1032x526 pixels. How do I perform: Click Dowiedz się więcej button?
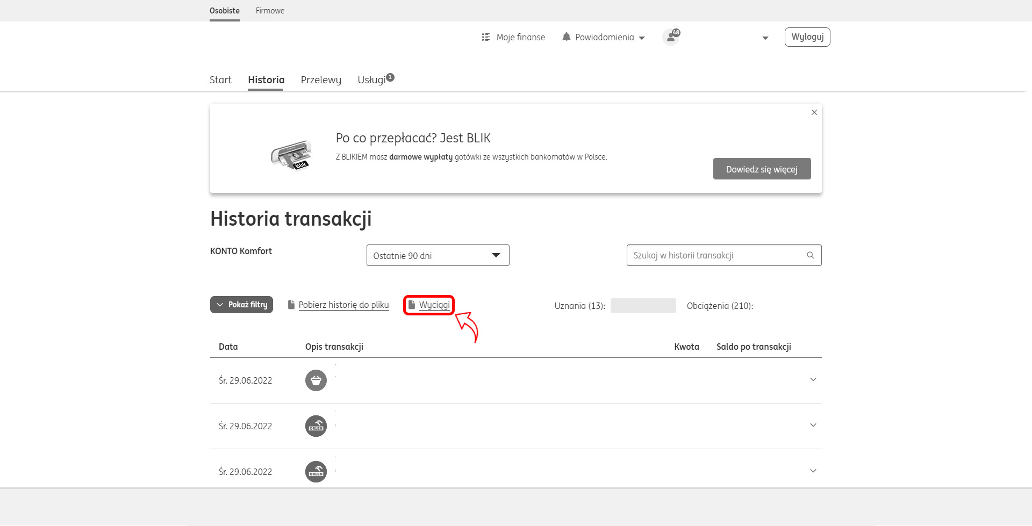(x=761, y=169)
